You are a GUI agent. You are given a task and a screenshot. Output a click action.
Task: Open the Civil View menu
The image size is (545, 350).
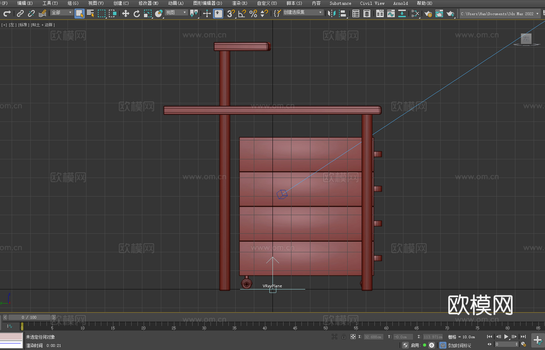[372, 3]
